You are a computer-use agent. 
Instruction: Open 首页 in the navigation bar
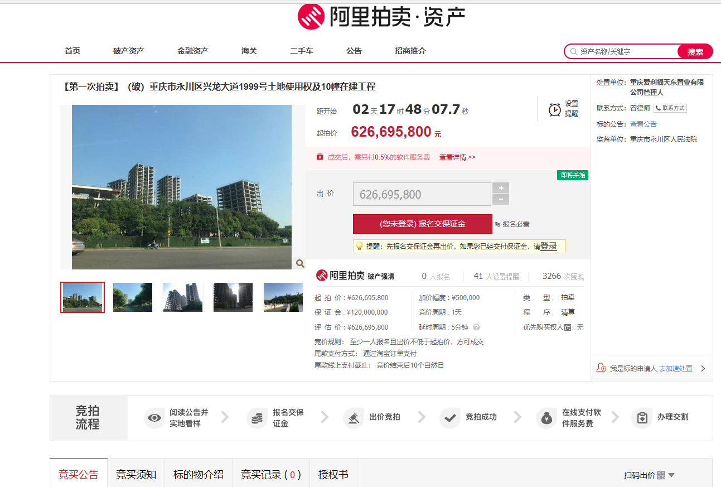[72, 51]
